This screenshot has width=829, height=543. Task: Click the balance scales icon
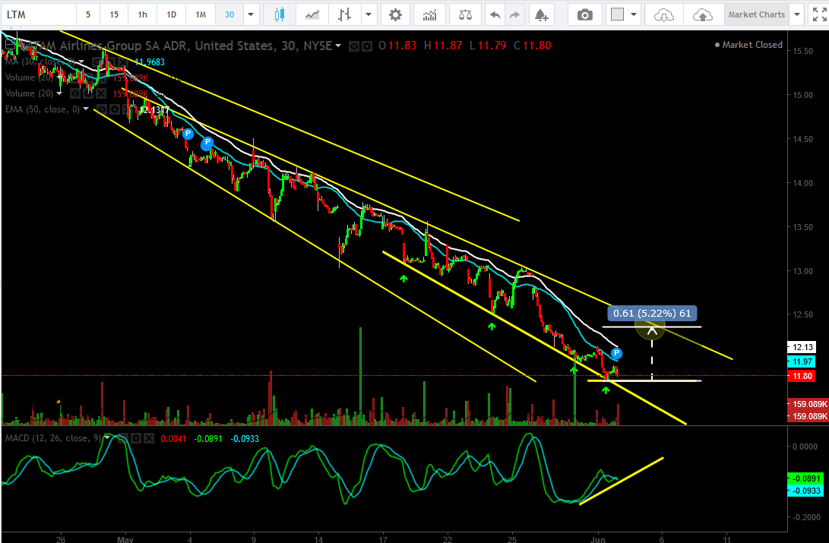pos(465,14)
